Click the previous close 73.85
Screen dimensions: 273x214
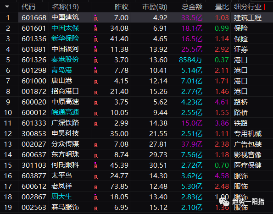pyautogui.click(x=119, y=187)
